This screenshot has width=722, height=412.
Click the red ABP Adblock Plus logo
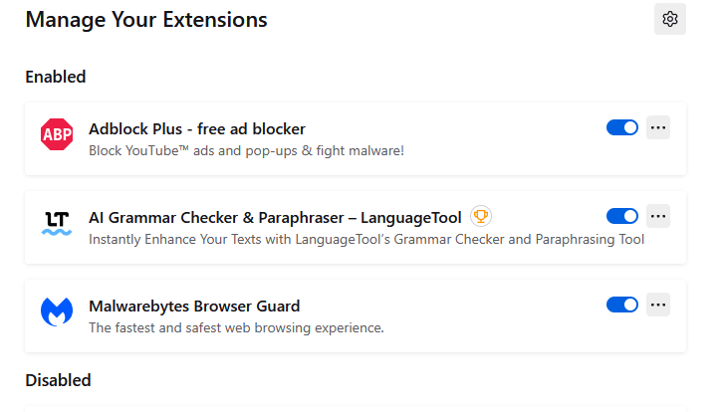click(x=57, y=134)
